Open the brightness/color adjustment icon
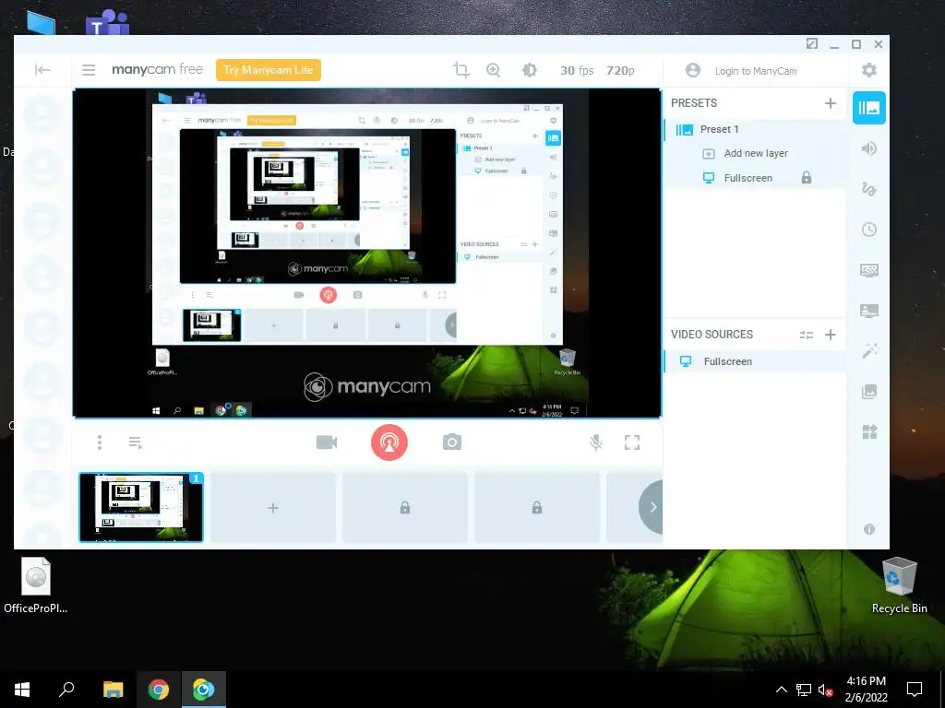Screen dimensions: 945x708 [529, 70]
